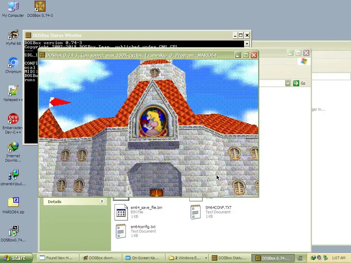Viewport: 351px width, 263px height.
Task: Open the Start menu
Action: click(x=16, y=258)
